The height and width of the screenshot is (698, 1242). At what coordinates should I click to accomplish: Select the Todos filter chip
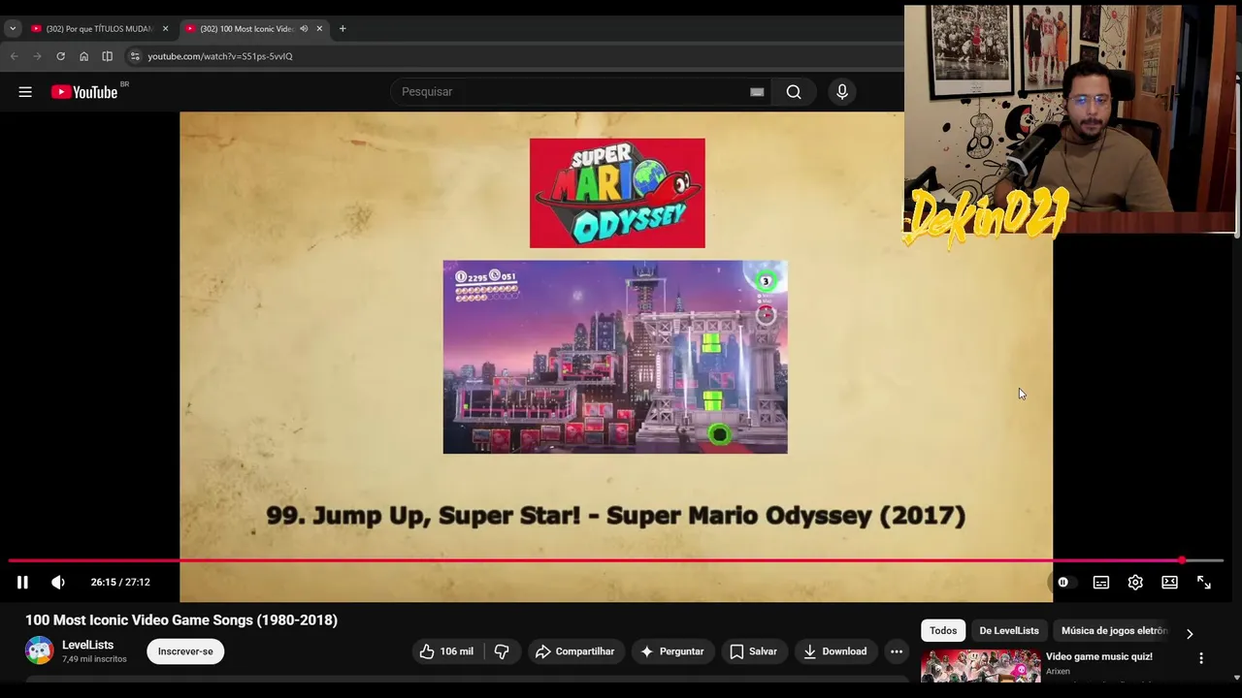click(943, 630)
